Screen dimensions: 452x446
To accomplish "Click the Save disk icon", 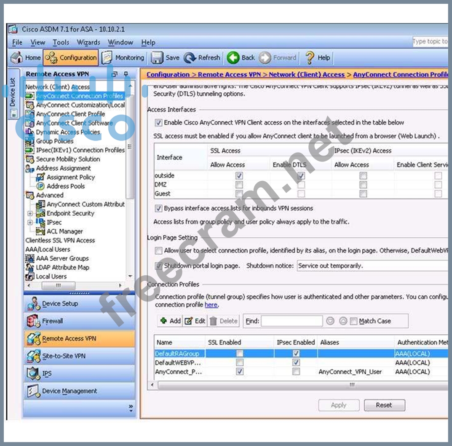I will (x=157, y=58).
